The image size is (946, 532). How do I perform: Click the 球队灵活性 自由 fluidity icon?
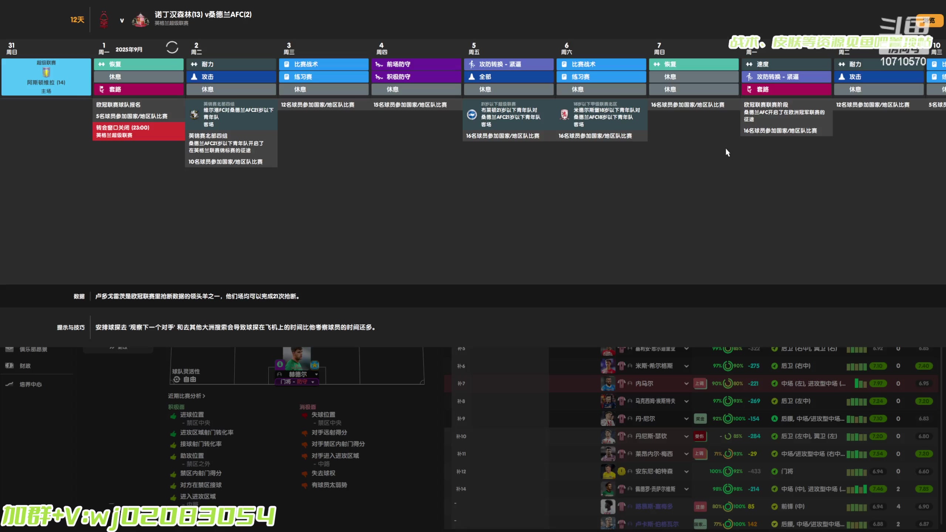177,379
